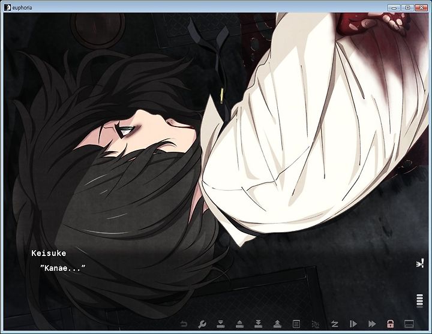Minimize the euphoria window
Viewport: 432px width, 334px height.
(394, 8)
